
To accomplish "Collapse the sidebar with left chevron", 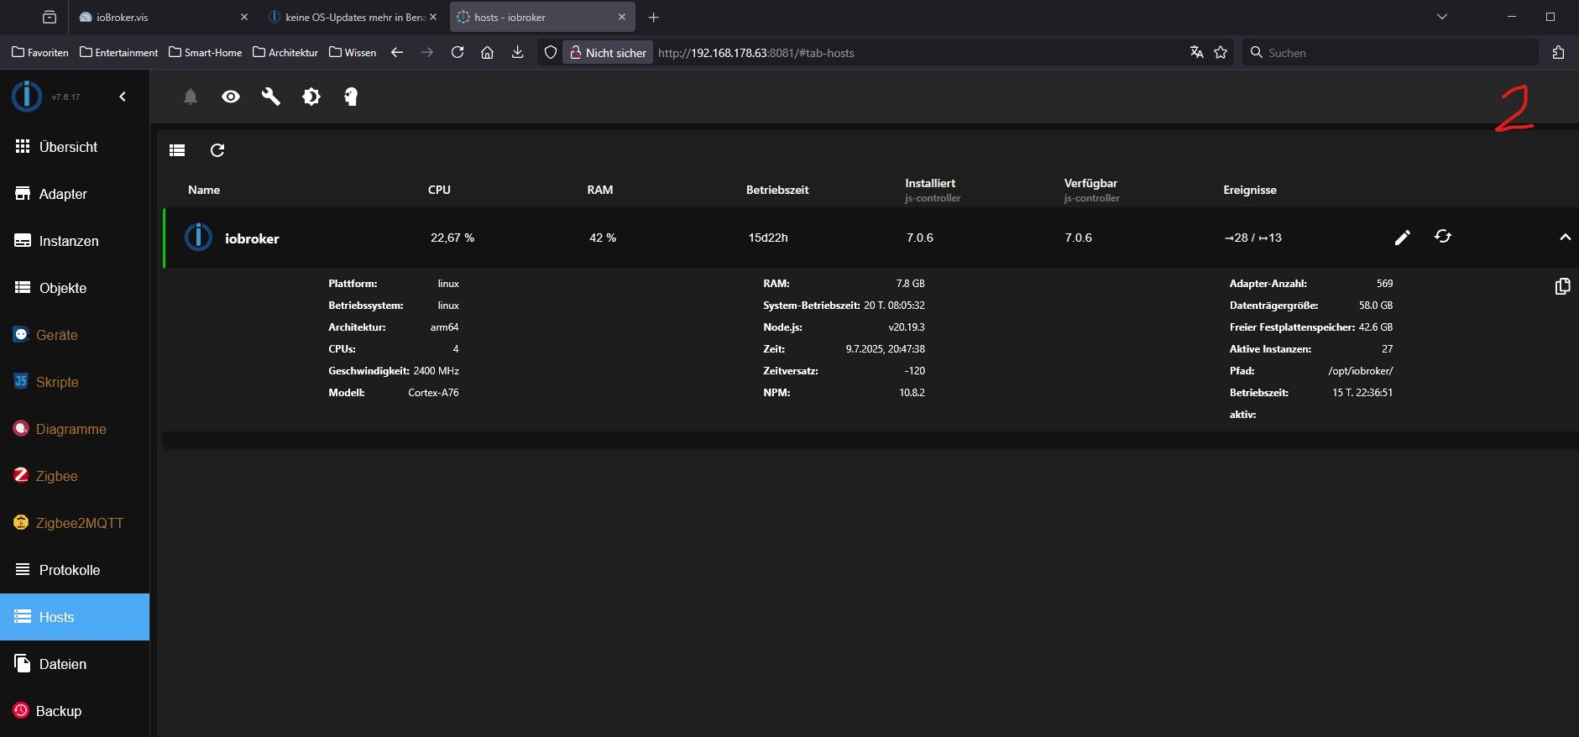I will pos(123,97).
